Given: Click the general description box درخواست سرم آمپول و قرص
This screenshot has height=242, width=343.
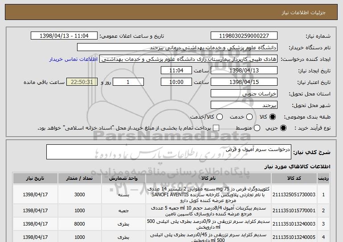Looking at the screenshot, I should point(169,152).
